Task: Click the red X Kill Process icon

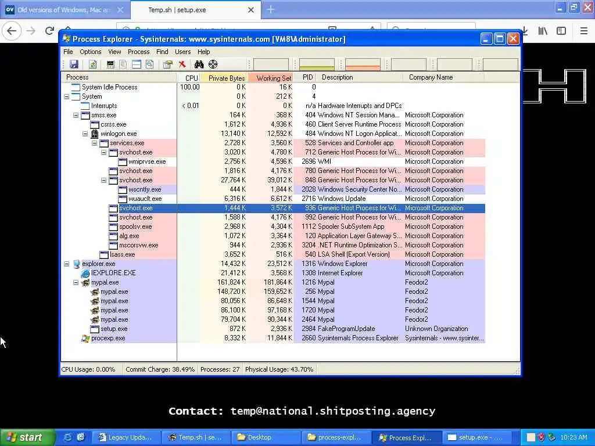Action: click(182, 64)
